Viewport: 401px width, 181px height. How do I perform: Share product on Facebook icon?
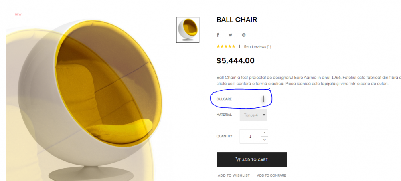(218, 35)
